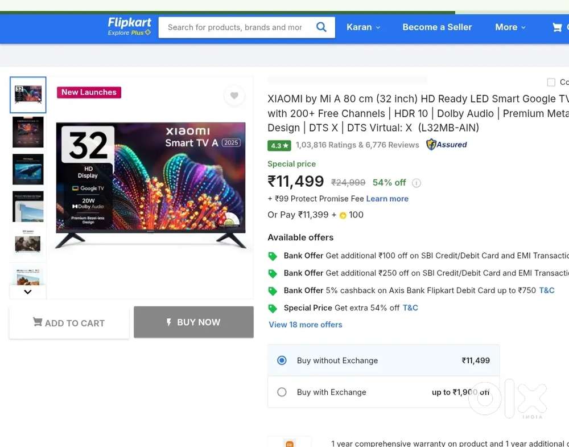569x447 pixels.
Task: Click the price info icon
Action: (417, 183)
